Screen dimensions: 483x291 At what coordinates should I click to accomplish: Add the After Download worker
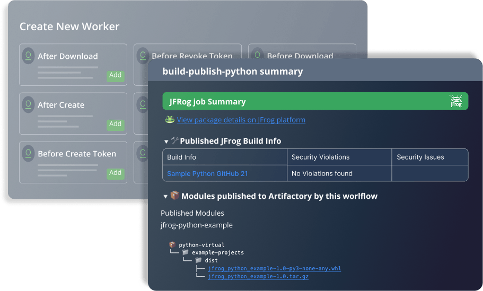point(116,76)
